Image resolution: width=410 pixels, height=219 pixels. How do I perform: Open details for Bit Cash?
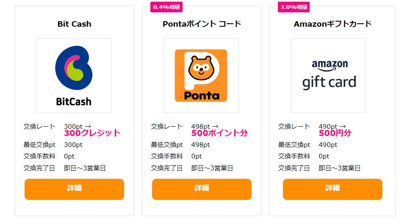[x=74, y=189]
